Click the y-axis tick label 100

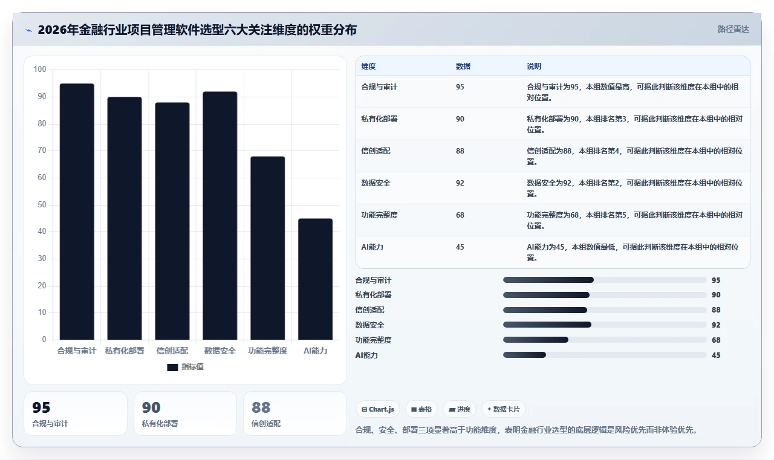coord(40,70)
